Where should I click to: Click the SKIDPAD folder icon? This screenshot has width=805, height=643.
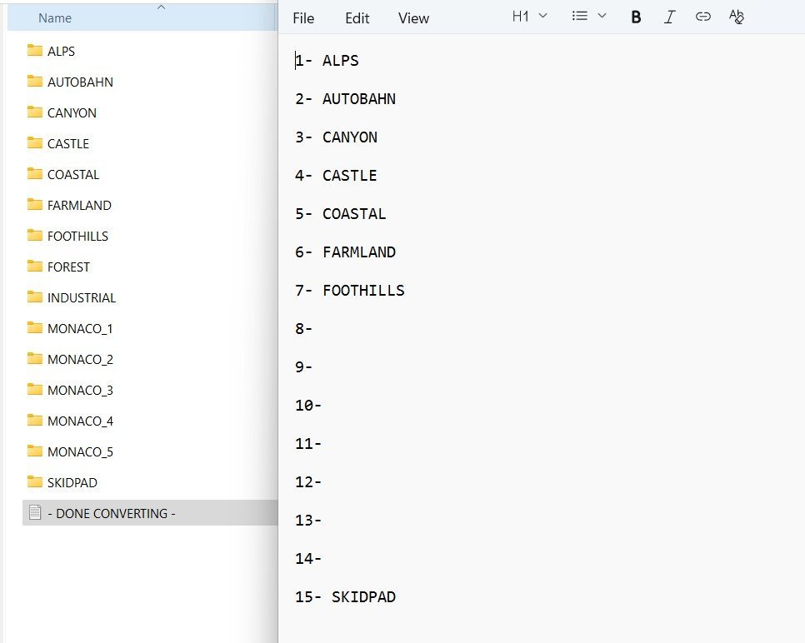[x=35, y=482]
